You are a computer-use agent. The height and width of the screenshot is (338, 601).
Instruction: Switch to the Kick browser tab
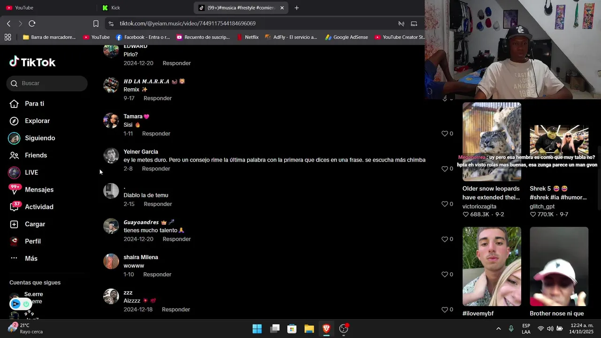pos(143,8)
